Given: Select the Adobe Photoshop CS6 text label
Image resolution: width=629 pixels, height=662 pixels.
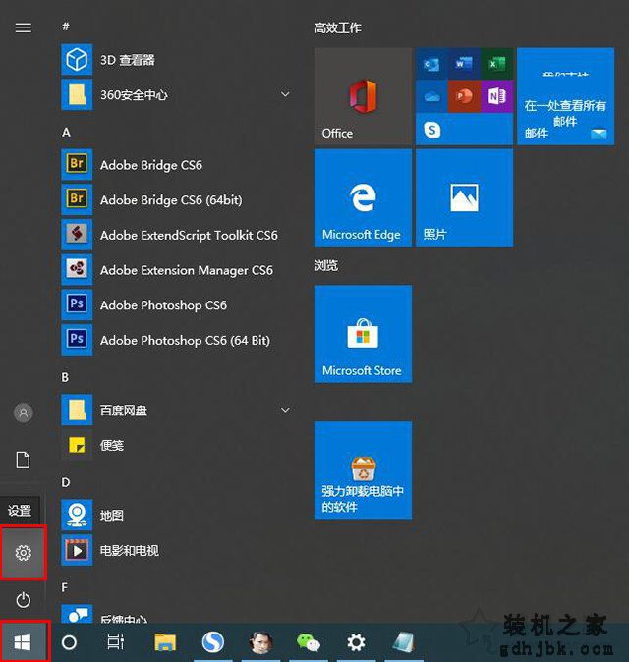Looking at the screenshot, I should click(x=163, y=305).
